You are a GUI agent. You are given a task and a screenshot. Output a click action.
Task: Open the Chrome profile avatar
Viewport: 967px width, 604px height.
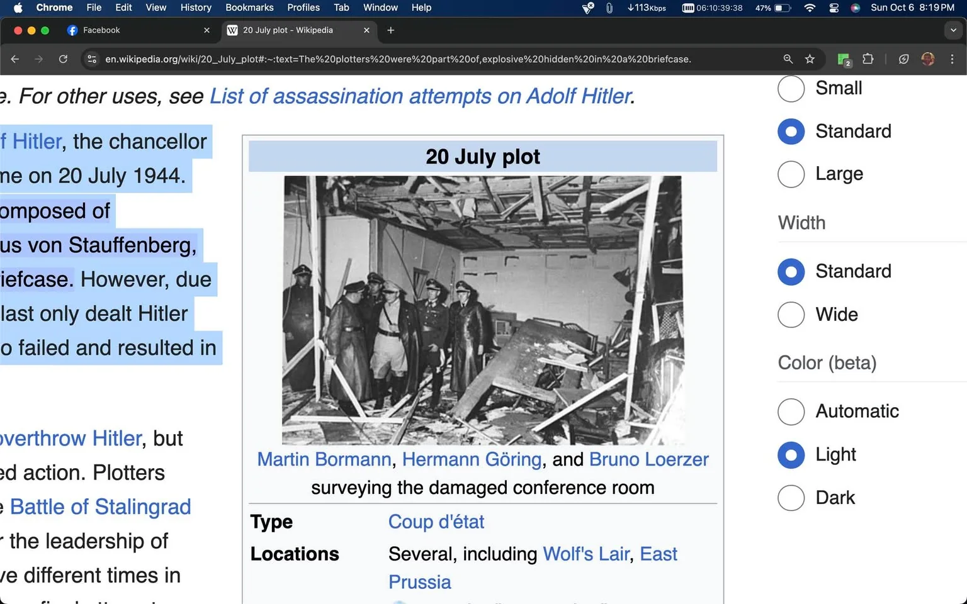[x=927, y=59]
